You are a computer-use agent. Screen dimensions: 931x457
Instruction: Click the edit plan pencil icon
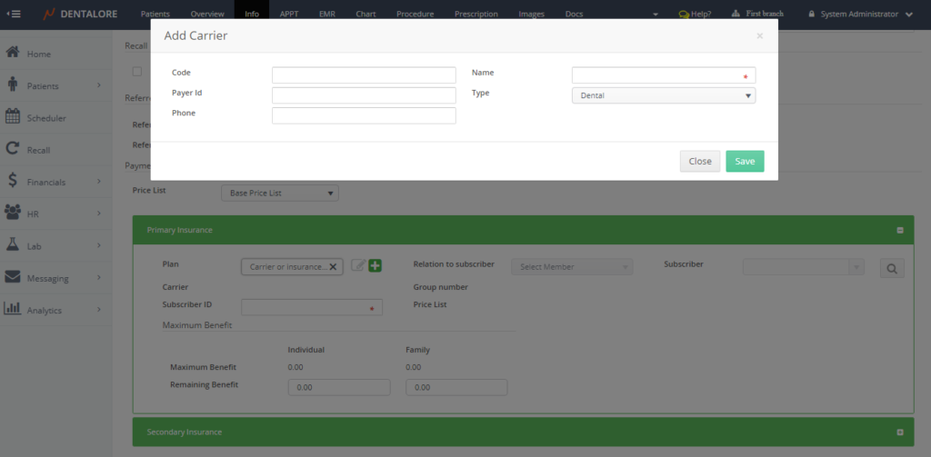358,266
